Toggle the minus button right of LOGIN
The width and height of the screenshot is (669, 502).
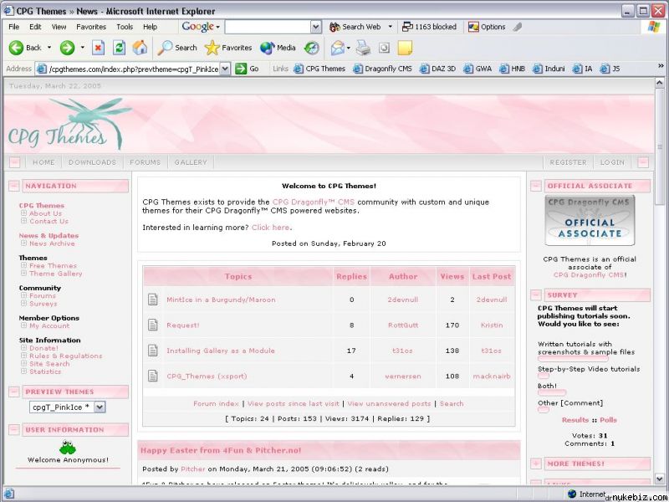pyautogui.click(x=643, y=162)
